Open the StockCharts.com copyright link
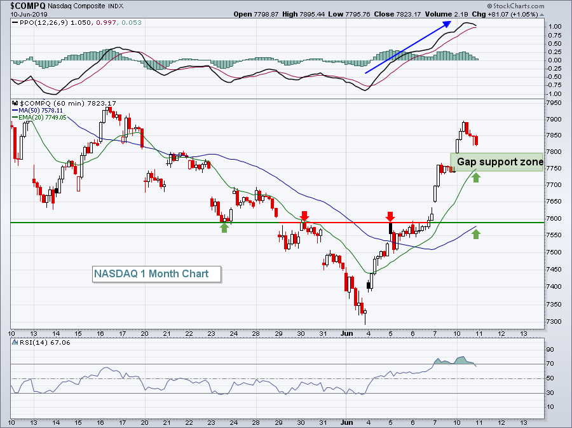 pyautogui.click(x=515, y=6)
